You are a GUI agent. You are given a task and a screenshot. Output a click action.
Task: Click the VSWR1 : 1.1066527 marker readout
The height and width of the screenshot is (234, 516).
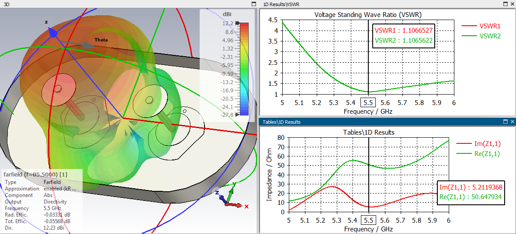[x=403, y=30]
